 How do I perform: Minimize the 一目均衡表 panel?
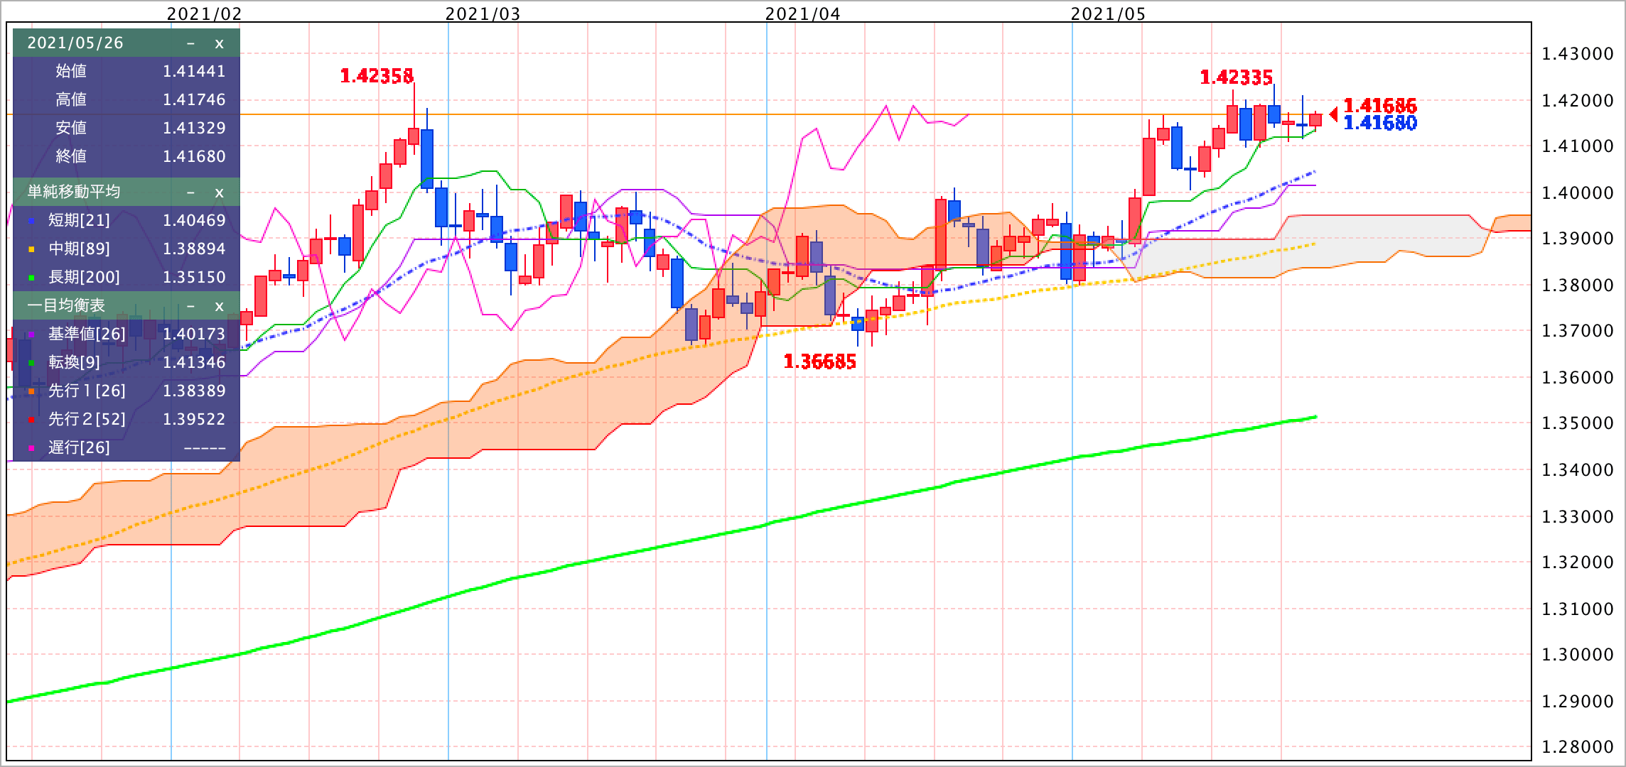click(190, 306)
